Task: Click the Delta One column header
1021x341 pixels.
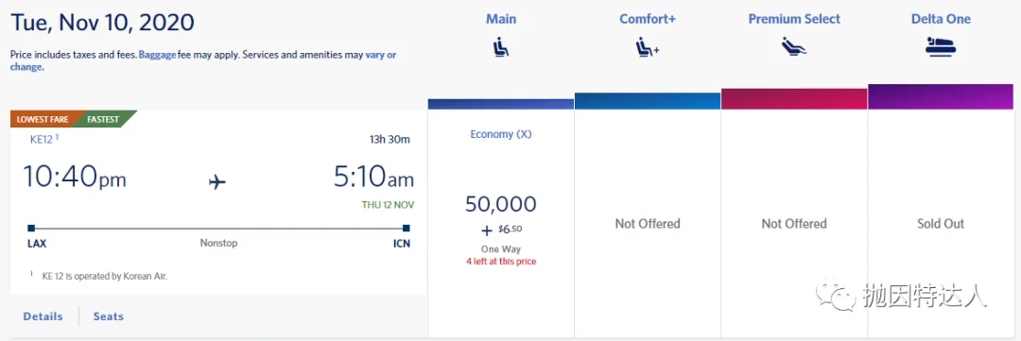Action: click(x=941, y=19)
